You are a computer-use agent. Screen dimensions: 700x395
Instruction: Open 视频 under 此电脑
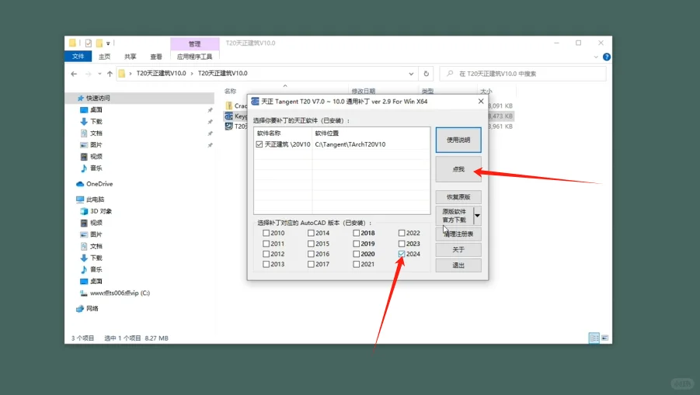point(91,223)
